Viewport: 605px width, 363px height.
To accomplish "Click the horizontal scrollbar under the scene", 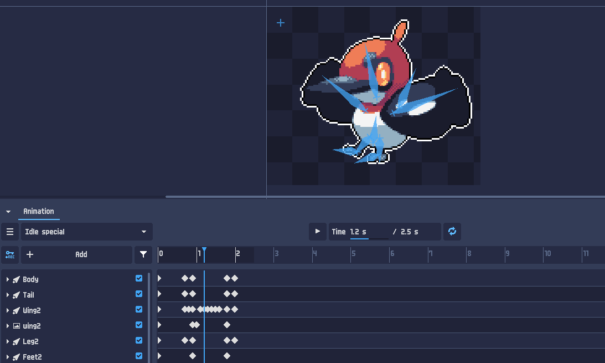I will coord(385,197).
